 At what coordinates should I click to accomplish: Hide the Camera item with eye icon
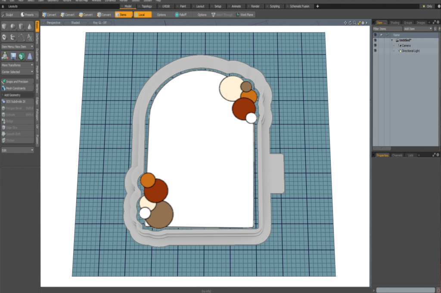375,45
